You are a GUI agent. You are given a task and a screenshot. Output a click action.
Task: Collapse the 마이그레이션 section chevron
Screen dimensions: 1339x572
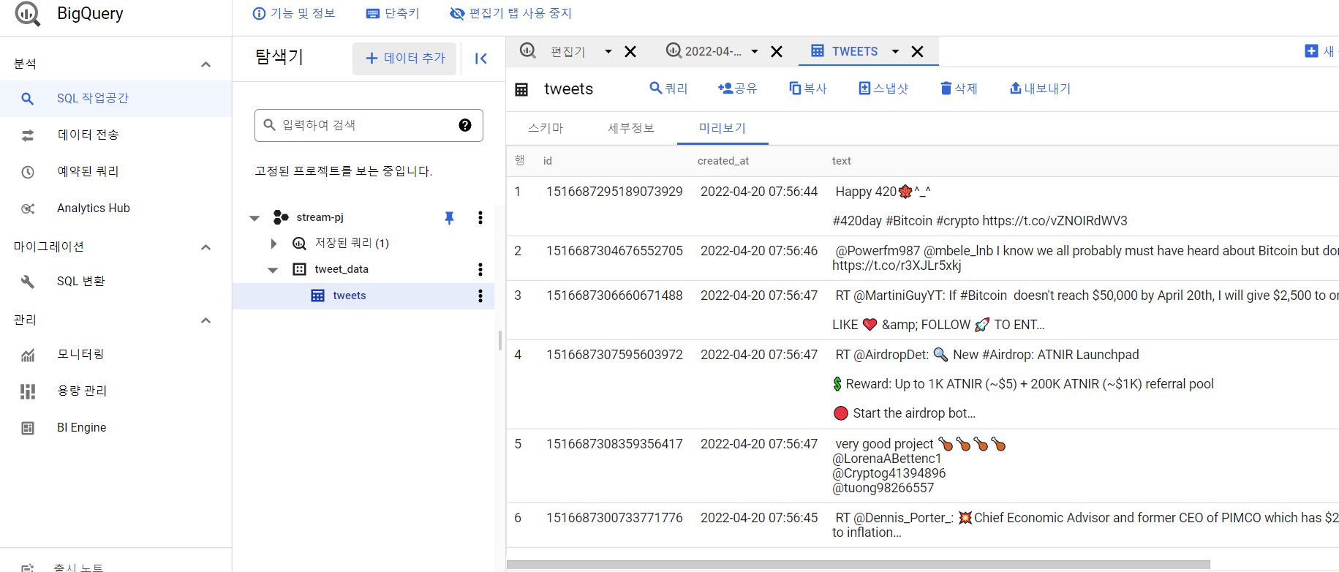[x=206, y=247]
